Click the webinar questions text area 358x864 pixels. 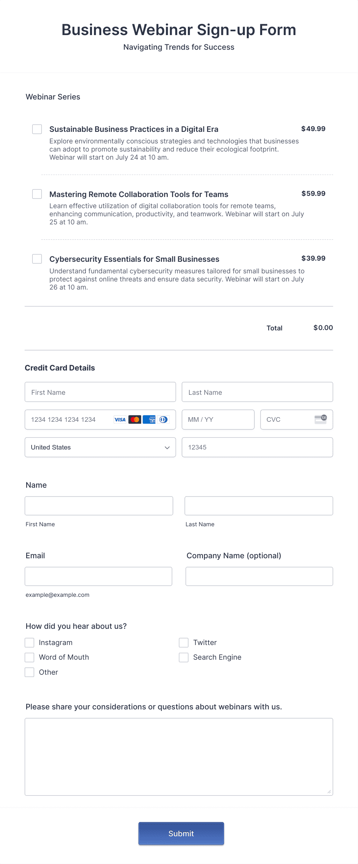pos(179,756)
